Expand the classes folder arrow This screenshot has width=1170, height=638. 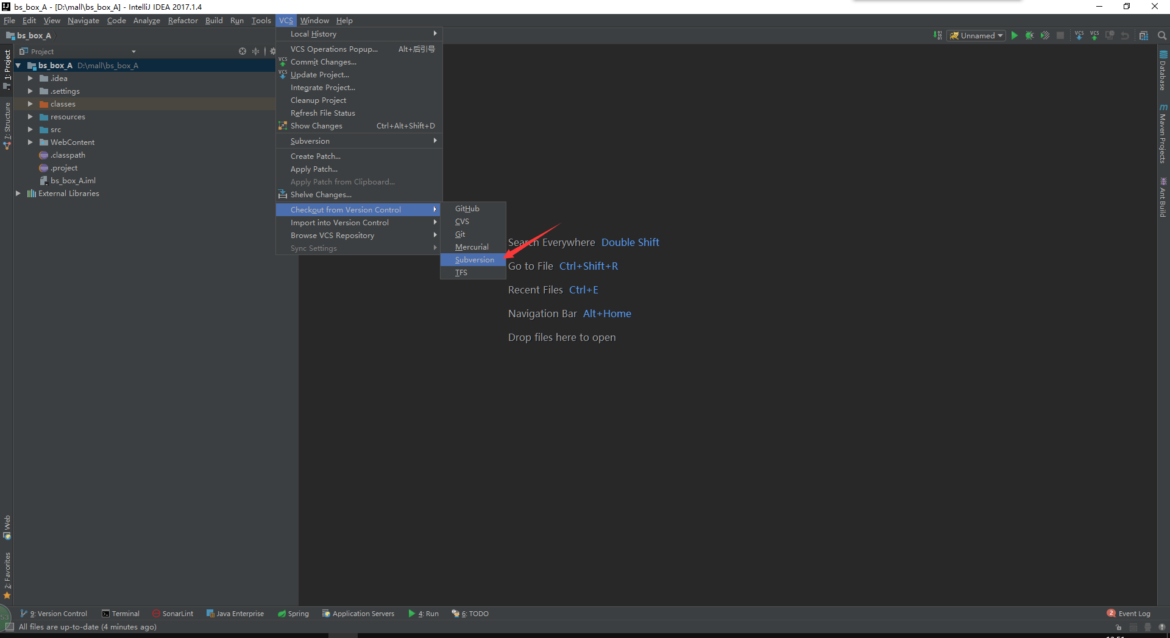(30, 103)
